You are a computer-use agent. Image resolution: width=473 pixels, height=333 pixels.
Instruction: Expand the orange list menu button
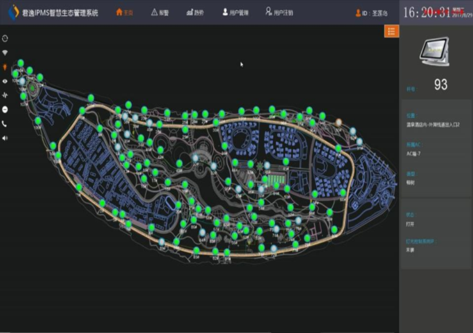point(392,31)
